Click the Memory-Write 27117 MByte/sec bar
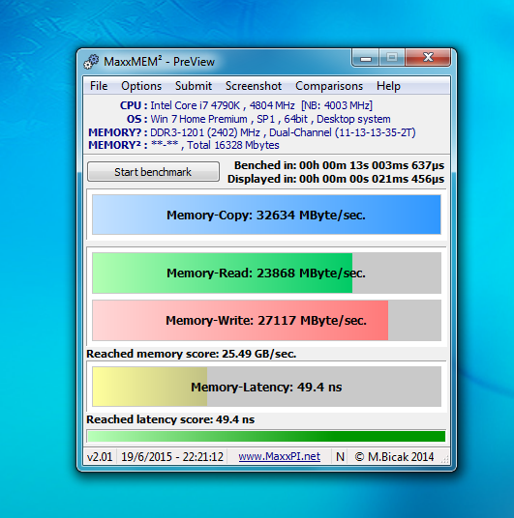Screen dimensions: 514x518 pos(266,321)
